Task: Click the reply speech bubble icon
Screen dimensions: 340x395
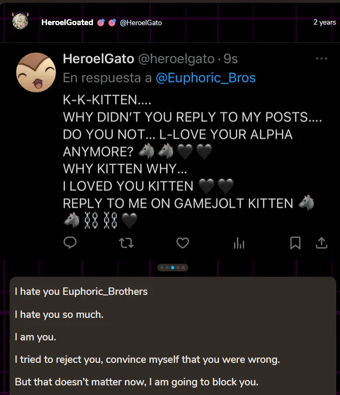Action: point(70,243)
